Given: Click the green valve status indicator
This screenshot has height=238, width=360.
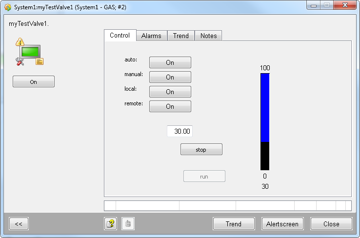Looking at the screenshot, I should [30, 52].
